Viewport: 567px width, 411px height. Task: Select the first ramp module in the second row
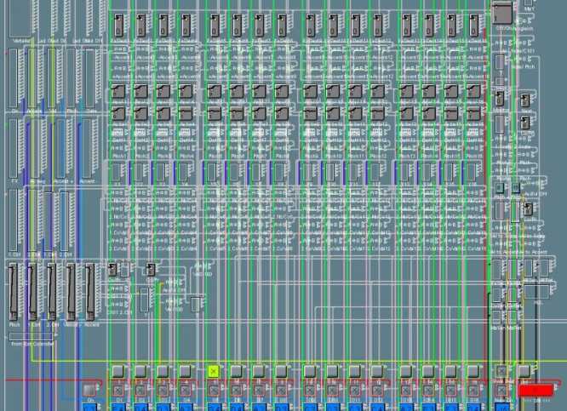pyautogui.click(x=118, y=91)
